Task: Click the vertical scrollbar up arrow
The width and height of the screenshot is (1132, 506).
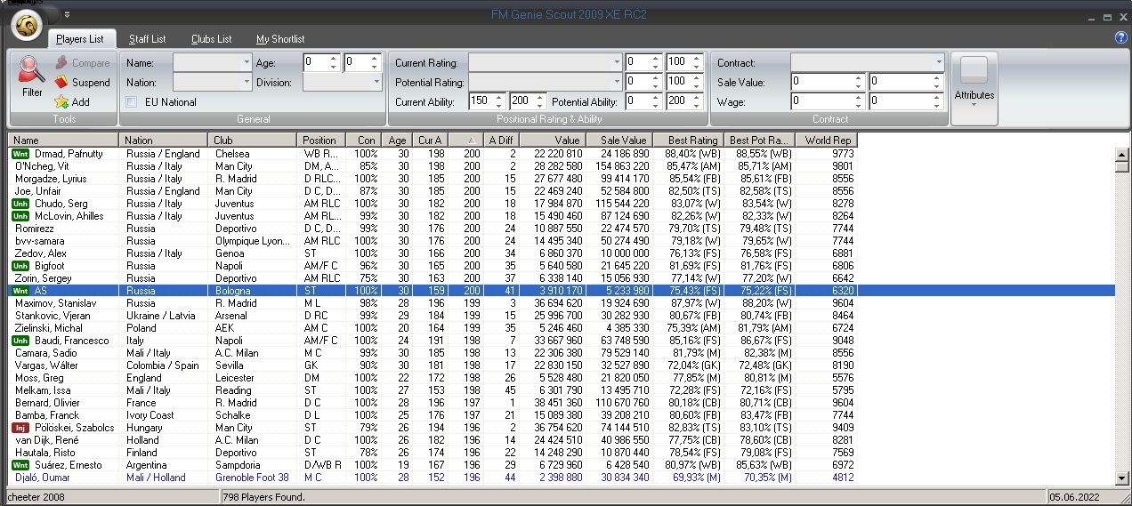Action: [x=1121, y=155]
